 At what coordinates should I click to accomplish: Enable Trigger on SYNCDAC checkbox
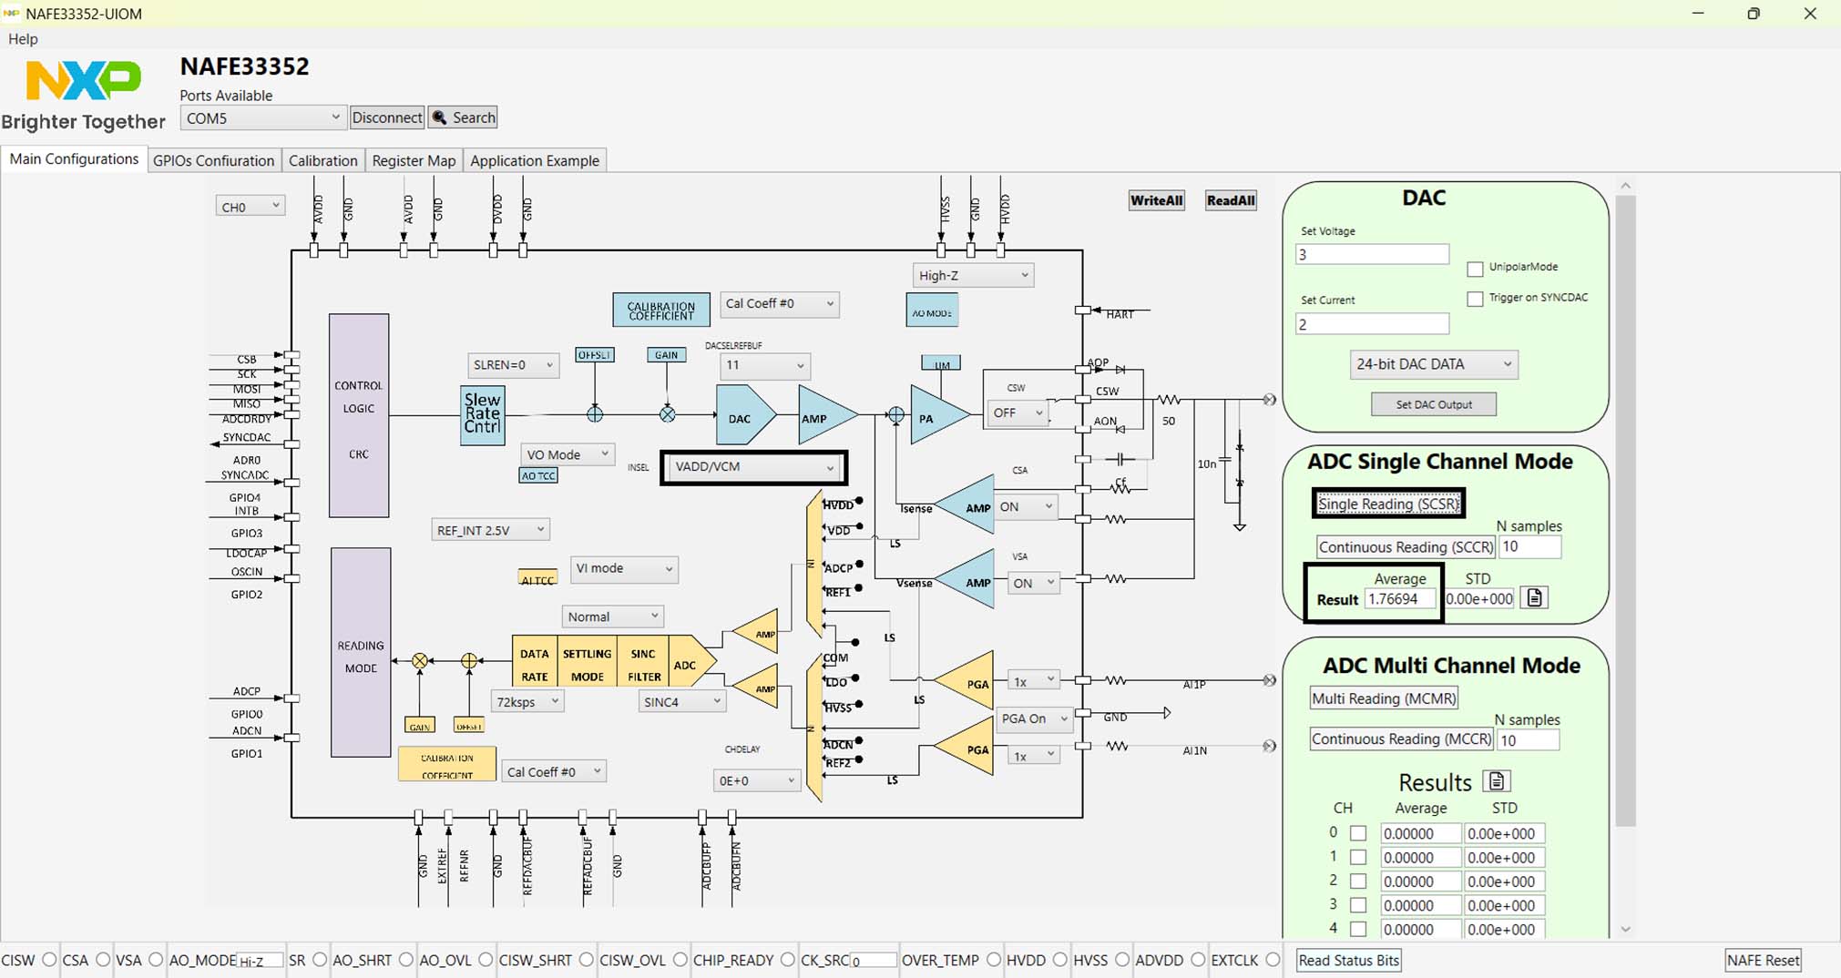point(1475,299)
